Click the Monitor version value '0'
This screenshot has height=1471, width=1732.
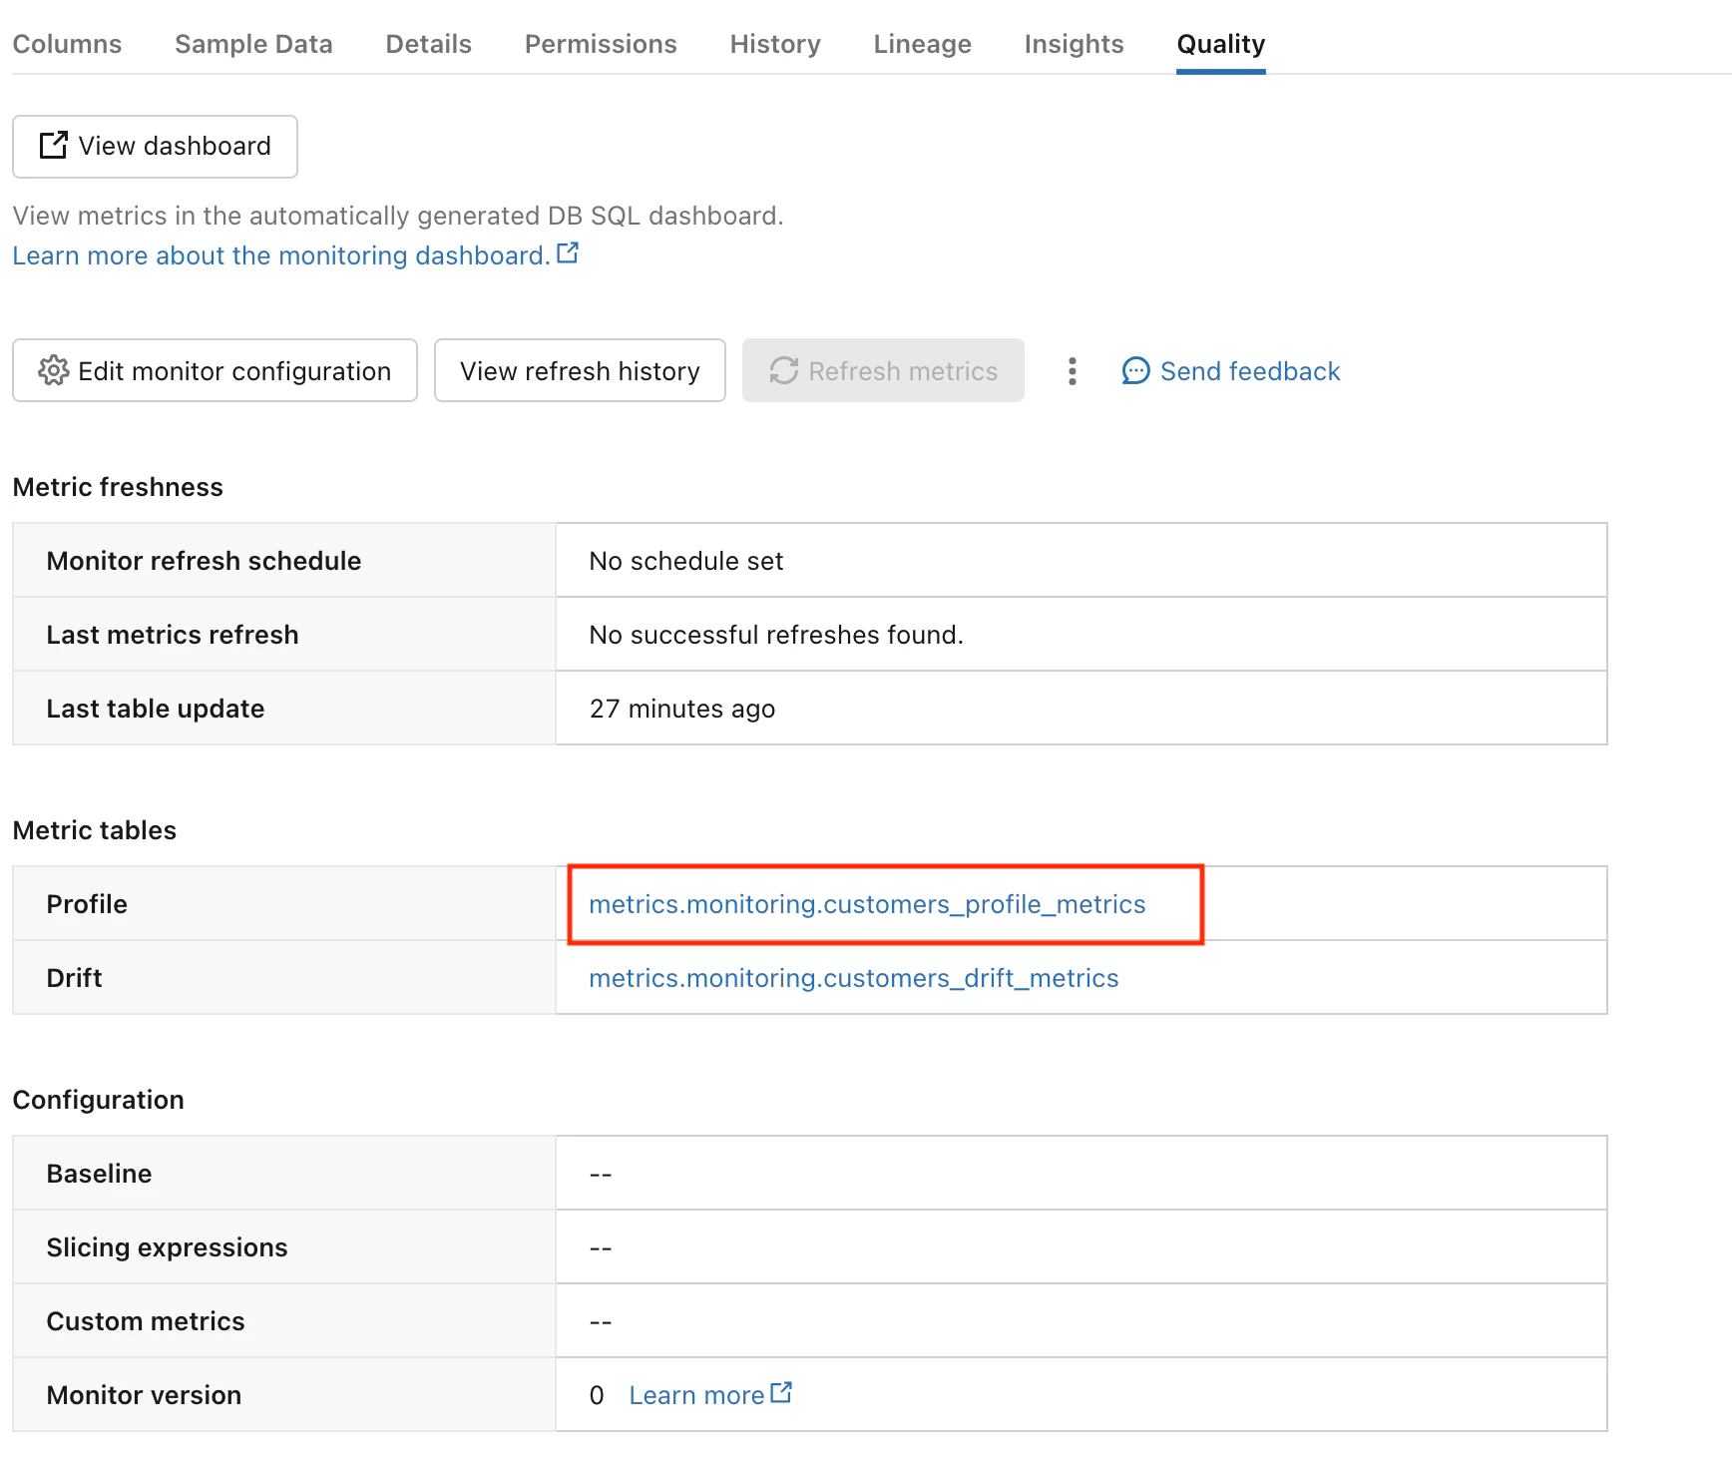pos(597,1395)
